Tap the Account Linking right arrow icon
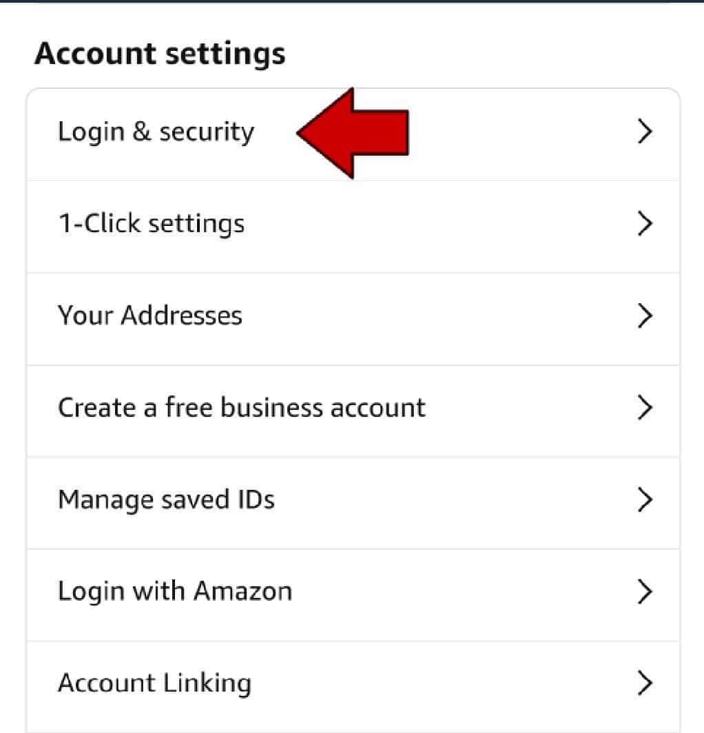This screenshot has width=704, height=733. click(644, 683)
